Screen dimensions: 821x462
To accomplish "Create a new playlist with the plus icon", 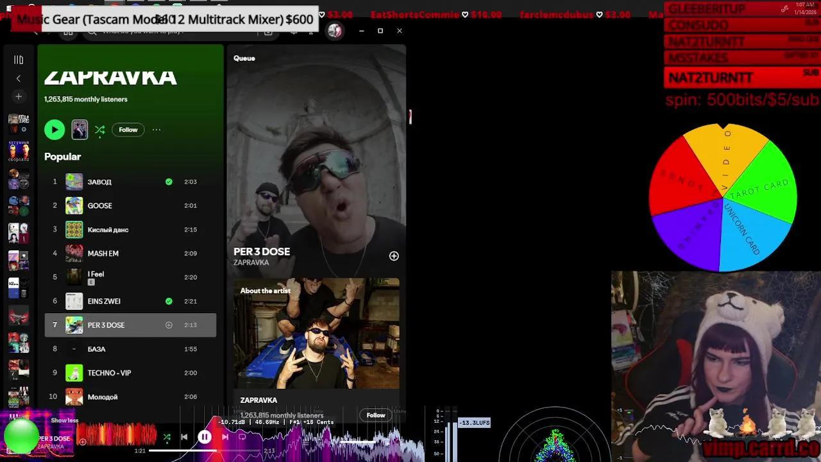I will point(19,96).
